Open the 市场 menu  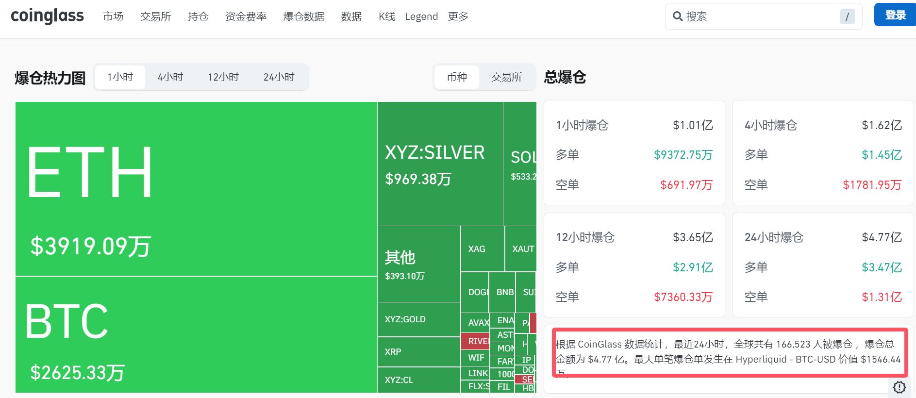113,17
